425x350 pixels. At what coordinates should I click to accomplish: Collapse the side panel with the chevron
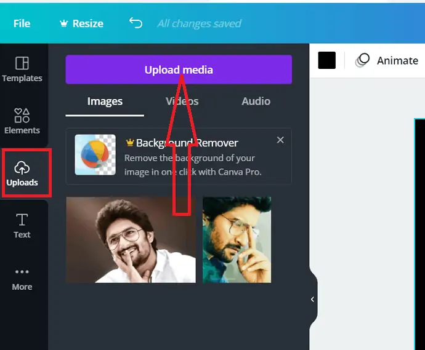tap(312, 299)
